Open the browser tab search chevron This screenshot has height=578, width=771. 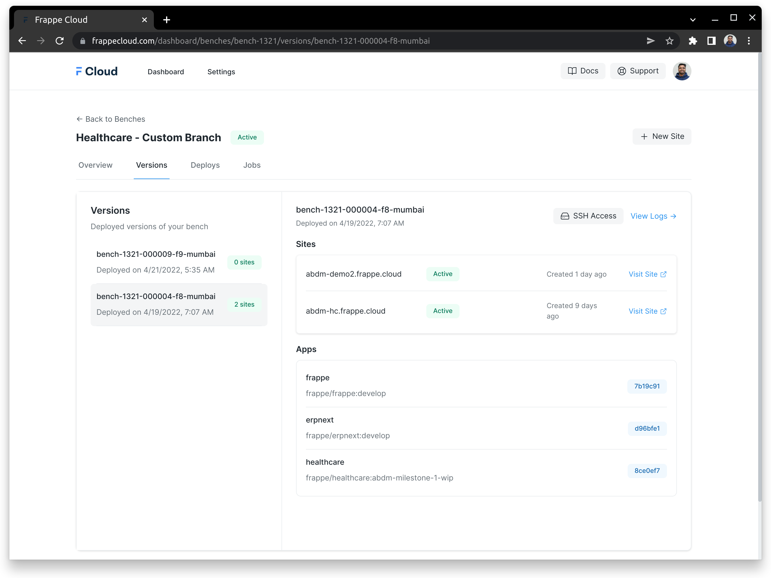692,20
